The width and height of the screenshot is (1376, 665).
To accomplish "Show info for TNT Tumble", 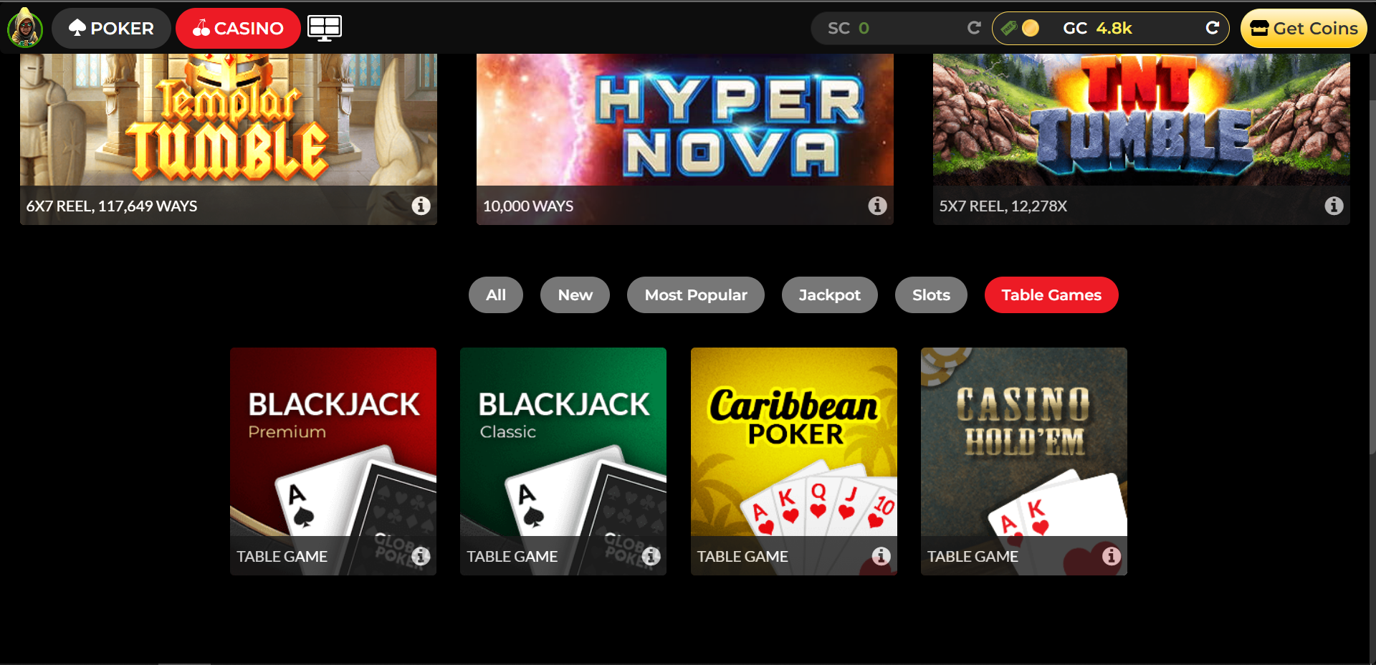I will pos(1334,206).
